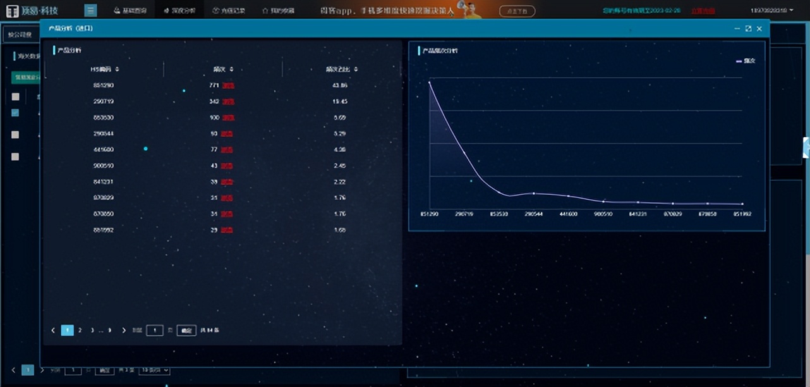The width and height of the screenshot is (810, 387).
Task: Click the page jump input in background pagination
Action: tap(73, 370)
